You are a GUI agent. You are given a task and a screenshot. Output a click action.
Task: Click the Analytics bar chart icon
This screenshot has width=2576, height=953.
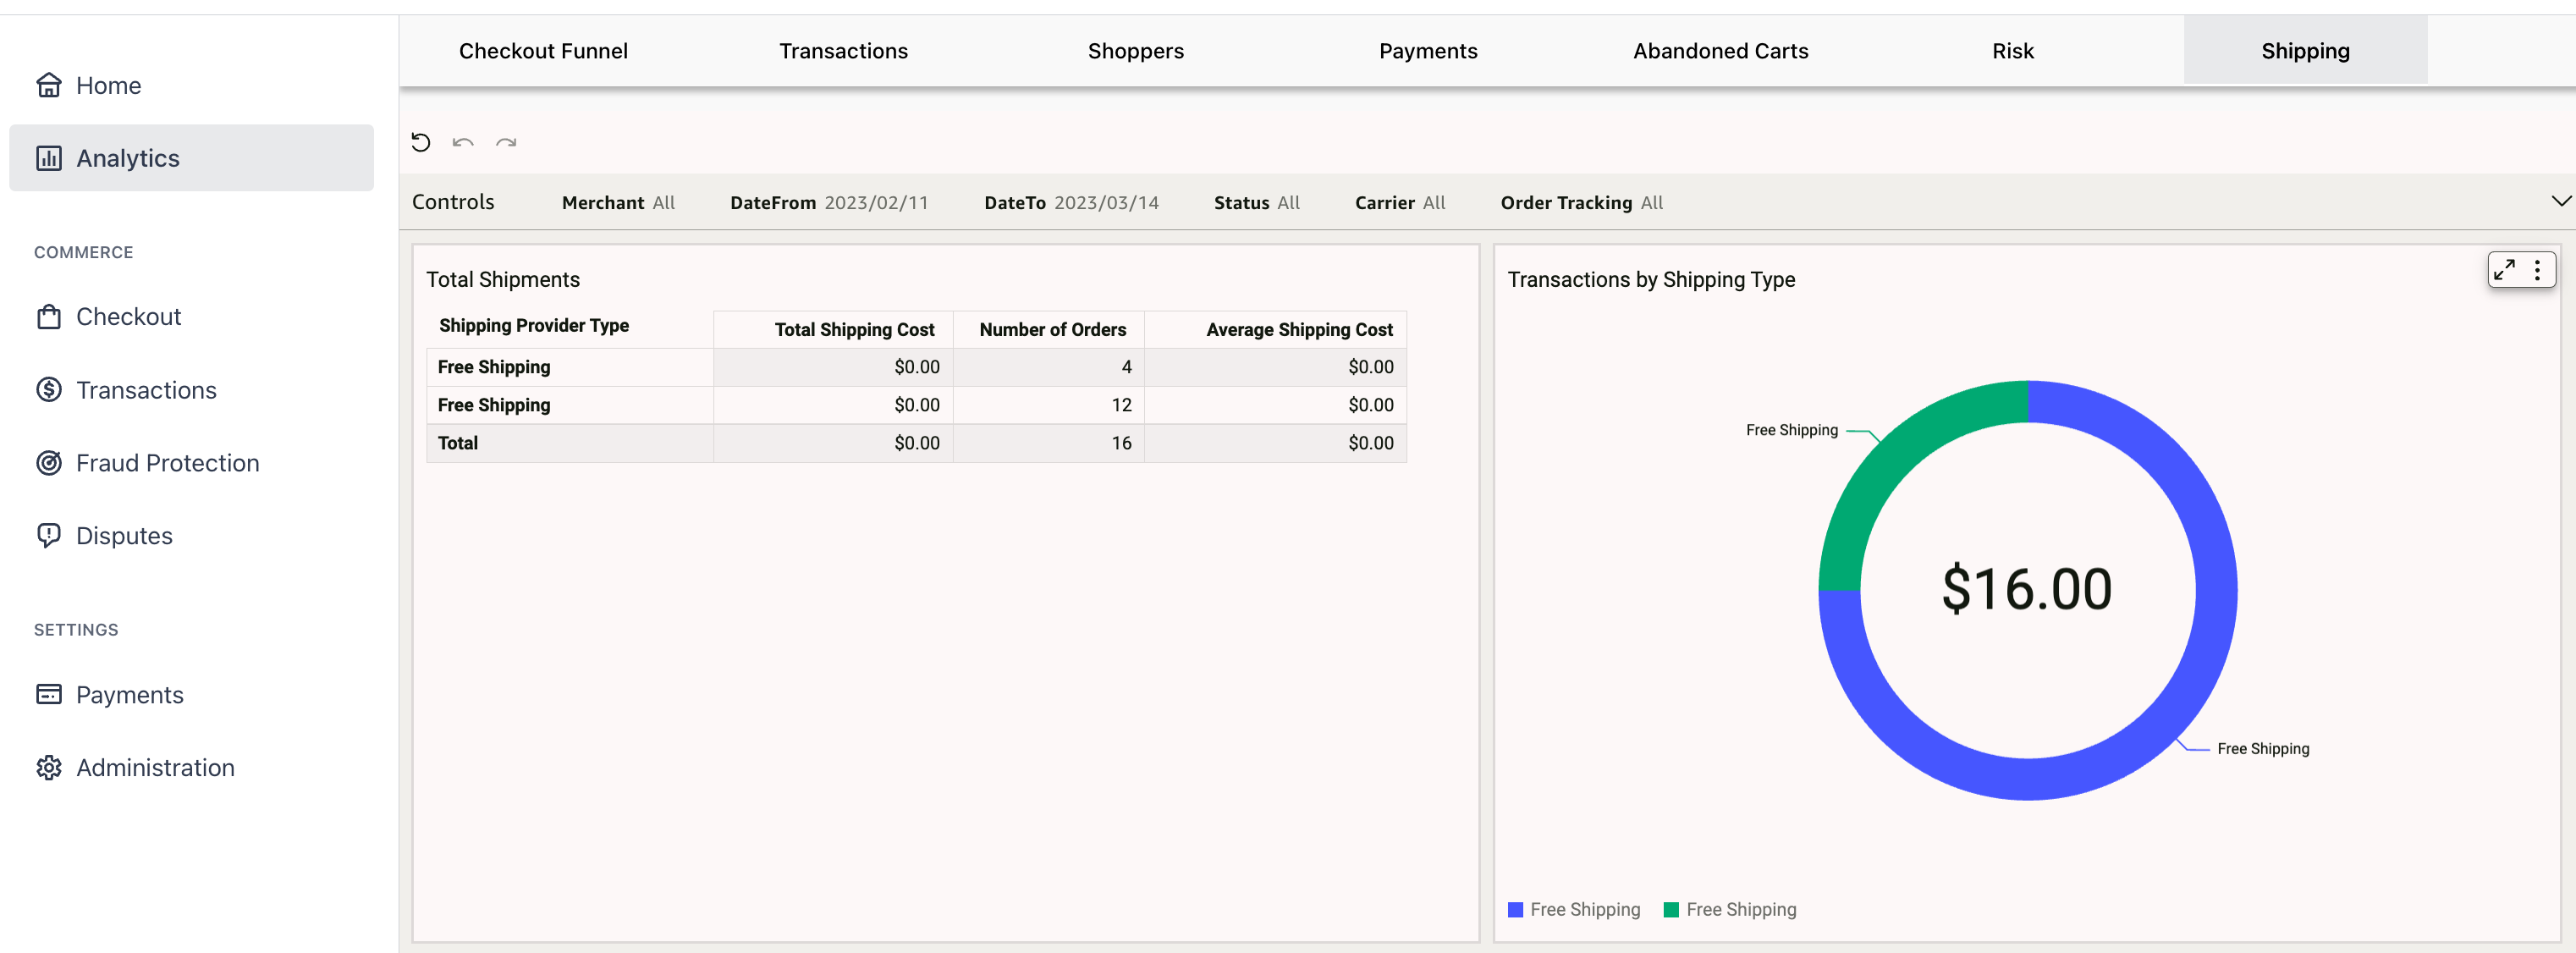click(49, 158)
